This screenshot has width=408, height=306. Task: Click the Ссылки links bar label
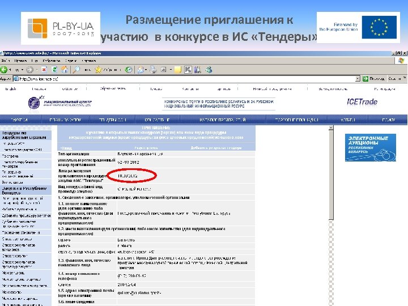pos(394,79)
